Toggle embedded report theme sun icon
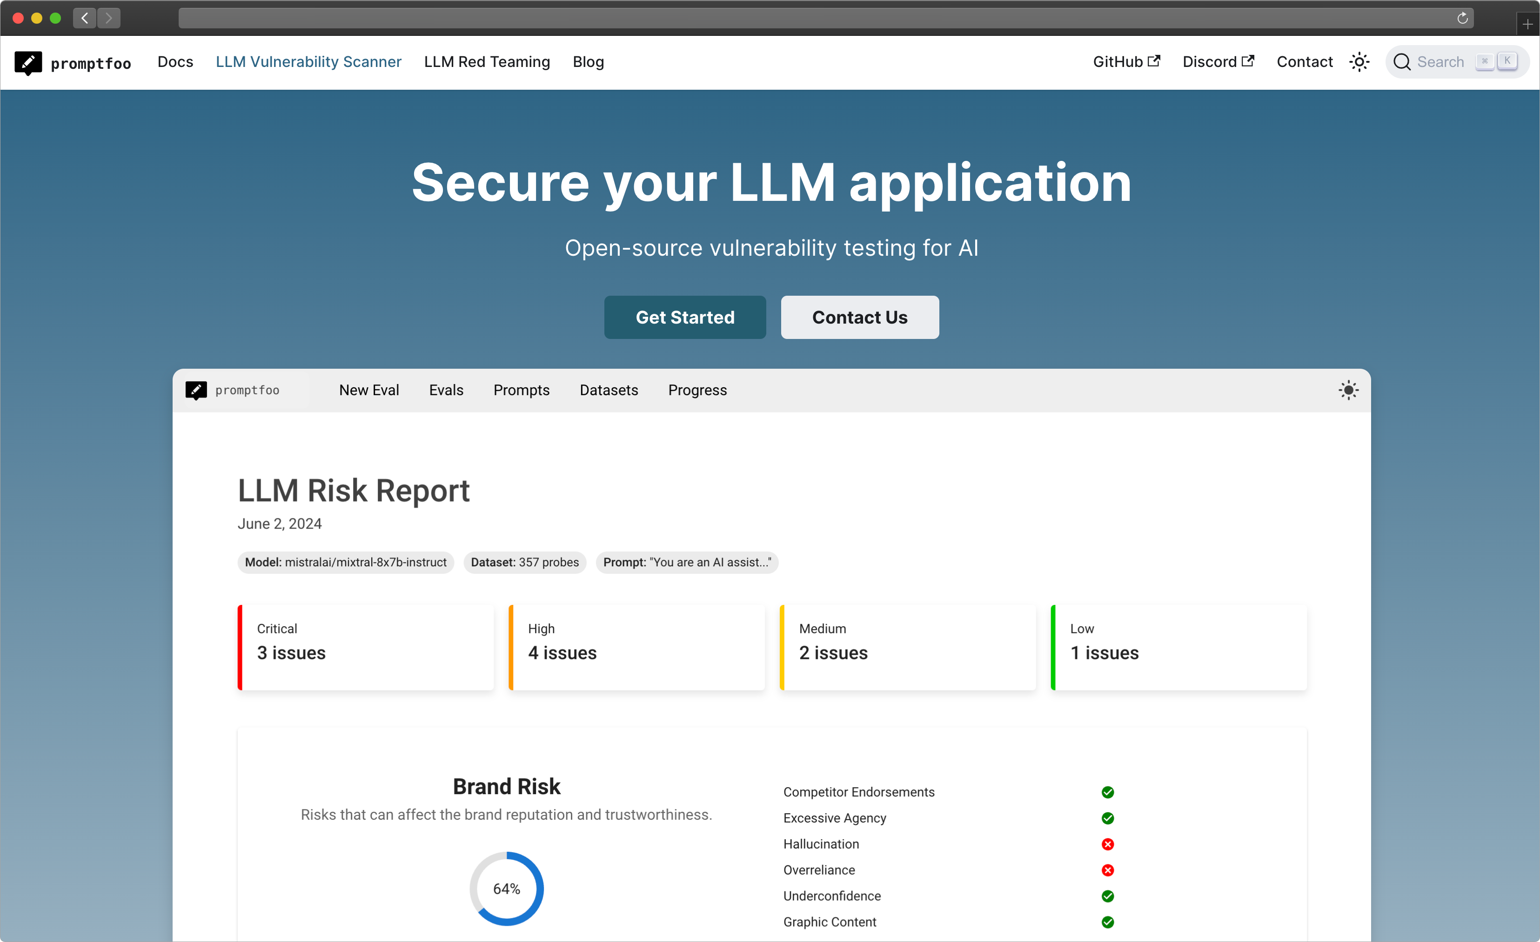1540x942 pixels. pyautogui.click(x=1348, y=391)
